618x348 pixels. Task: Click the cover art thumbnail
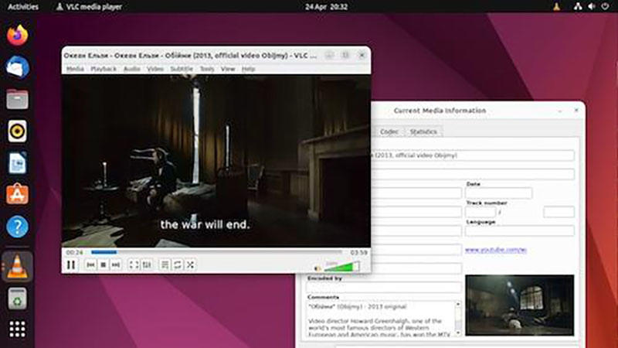(519, 305)
